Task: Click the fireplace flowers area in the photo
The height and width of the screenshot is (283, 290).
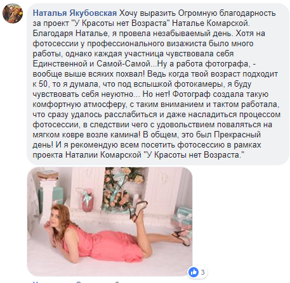Action: click(x=122, y=188)
